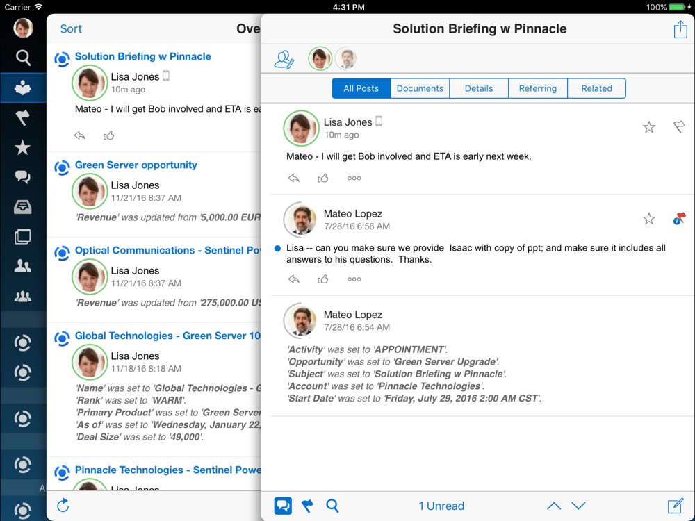Select the All Posts tab
Image resolution: width=695 pixels, height=521 pixels.
point(361,88)
